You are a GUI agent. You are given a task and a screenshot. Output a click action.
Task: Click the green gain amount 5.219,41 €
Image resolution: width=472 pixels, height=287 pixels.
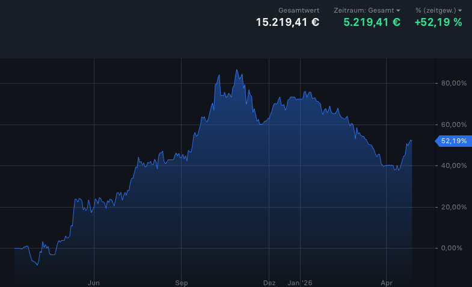pos(372,23)
